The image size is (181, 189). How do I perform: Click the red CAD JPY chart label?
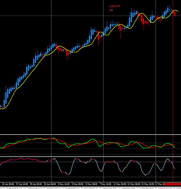(x=115, y=6)
